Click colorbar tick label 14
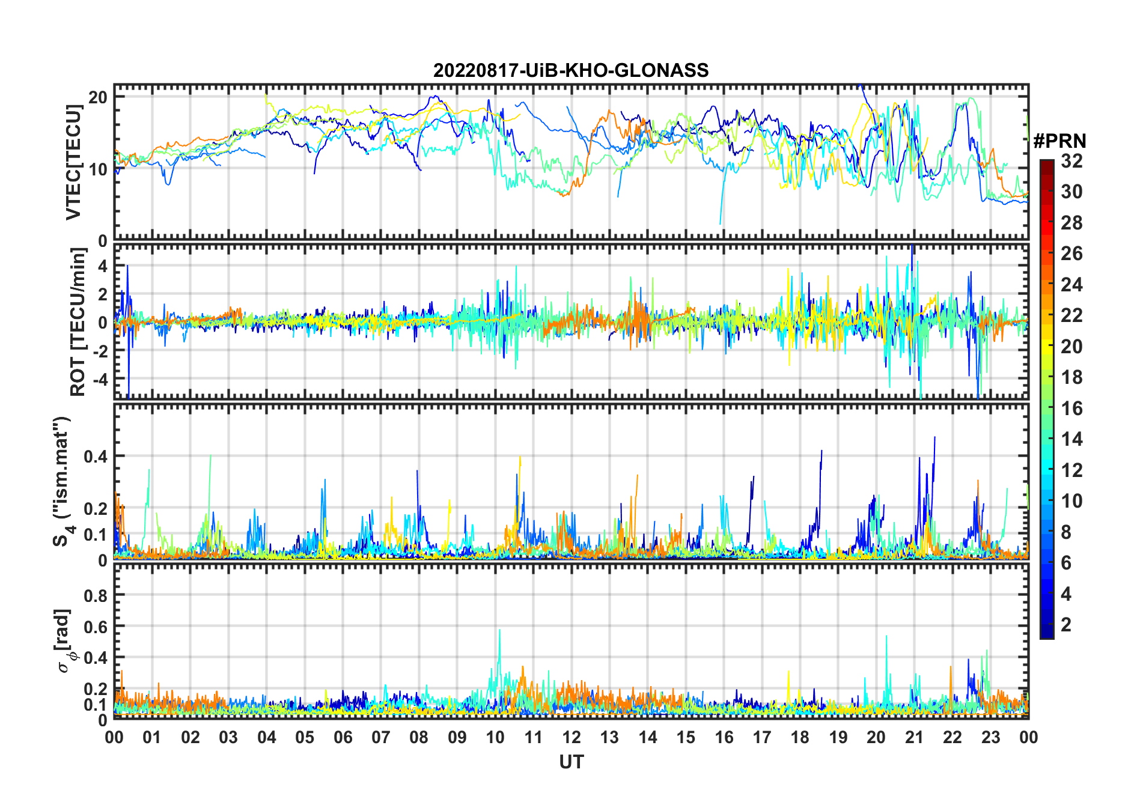Image resolution: width=1143 pixels, height=799 pixels. pos(1072,439)
